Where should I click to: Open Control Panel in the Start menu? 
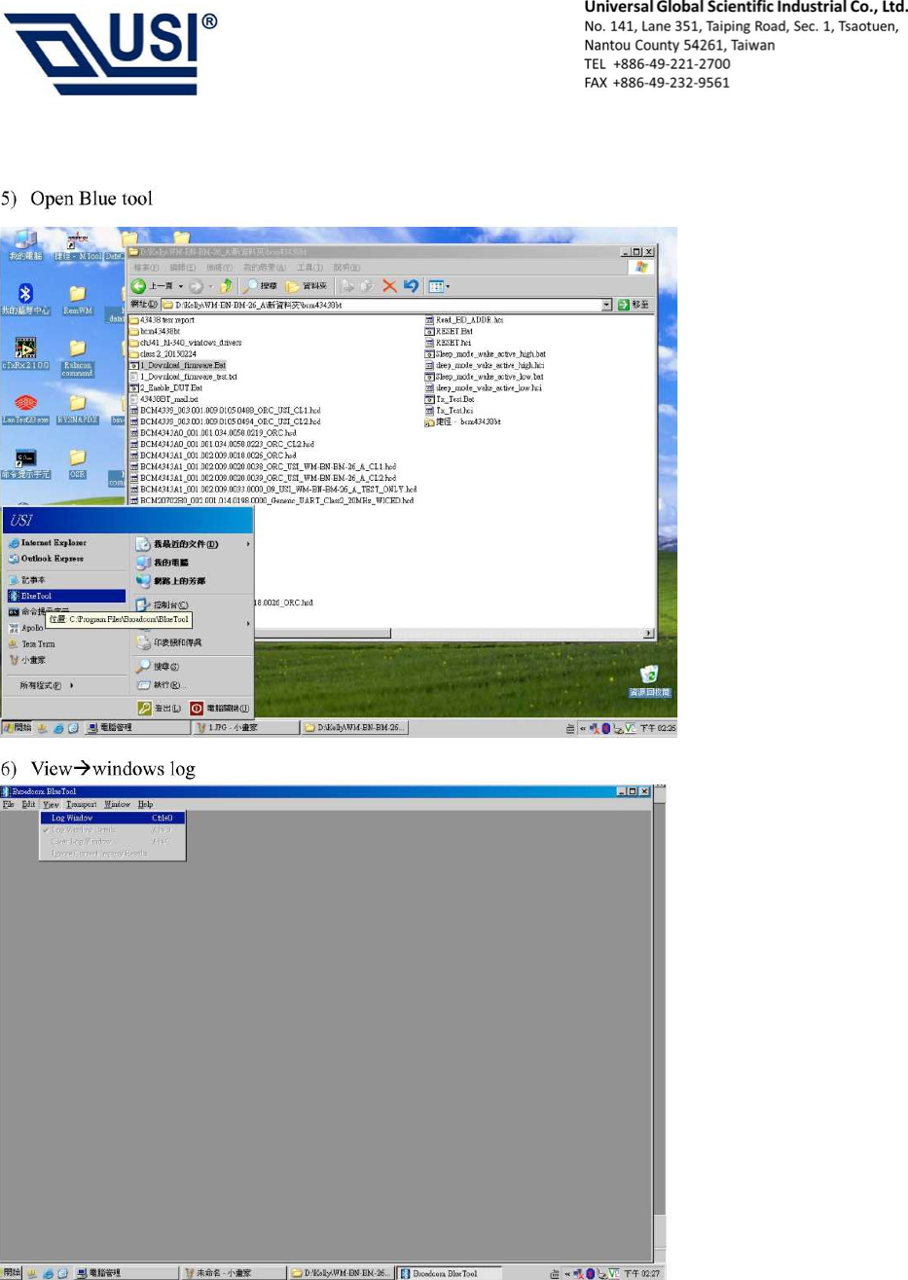coord(163,605)
